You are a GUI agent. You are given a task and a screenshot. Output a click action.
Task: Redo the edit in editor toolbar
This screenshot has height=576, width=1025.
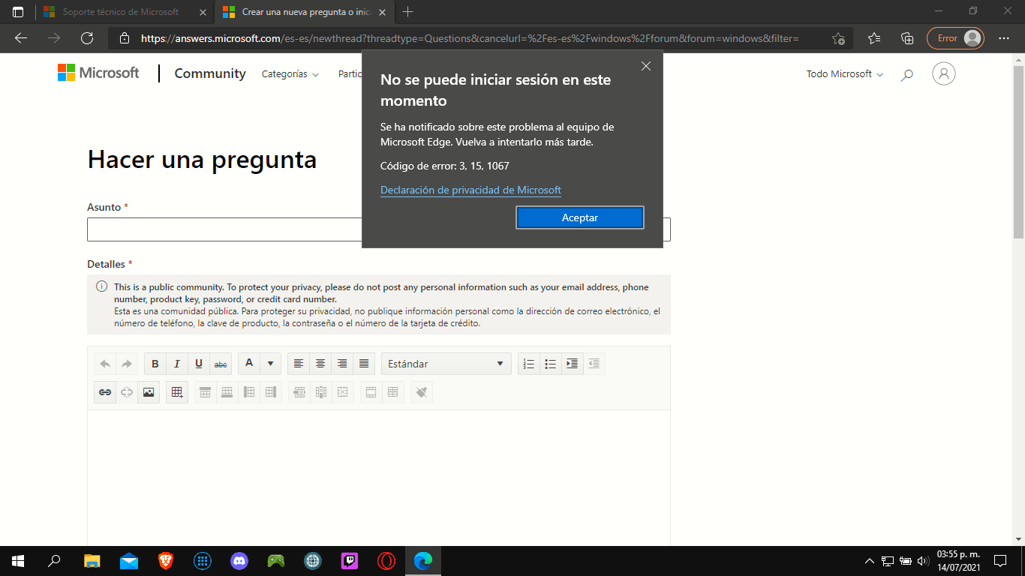click(x=127, y=364)
